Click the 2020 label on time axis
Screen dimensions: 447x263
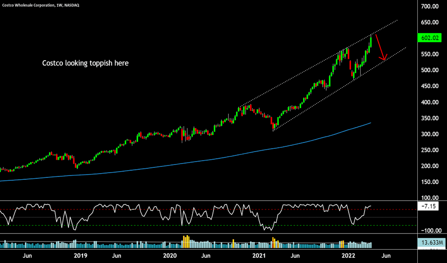tap(170, 256)
